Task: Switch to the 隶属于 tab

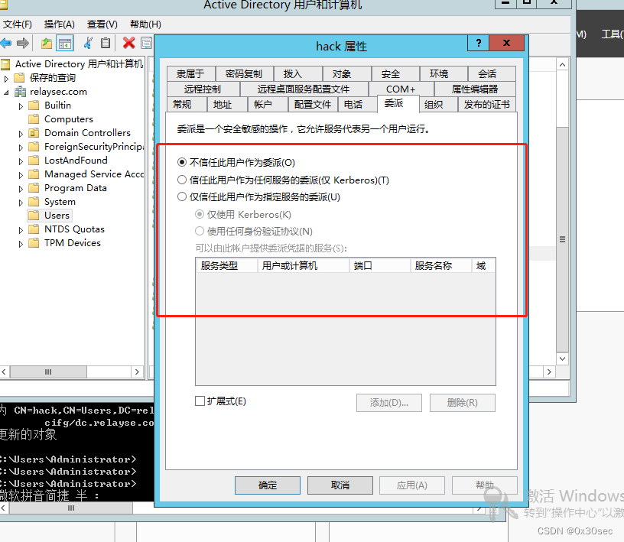Action: [190, 74]
